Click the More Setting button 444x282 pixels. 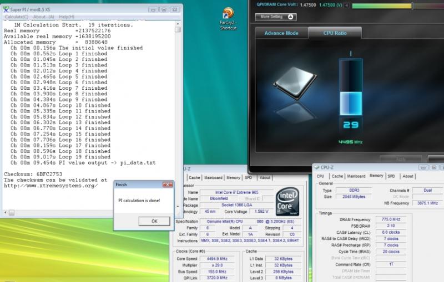tap(276, 17)
